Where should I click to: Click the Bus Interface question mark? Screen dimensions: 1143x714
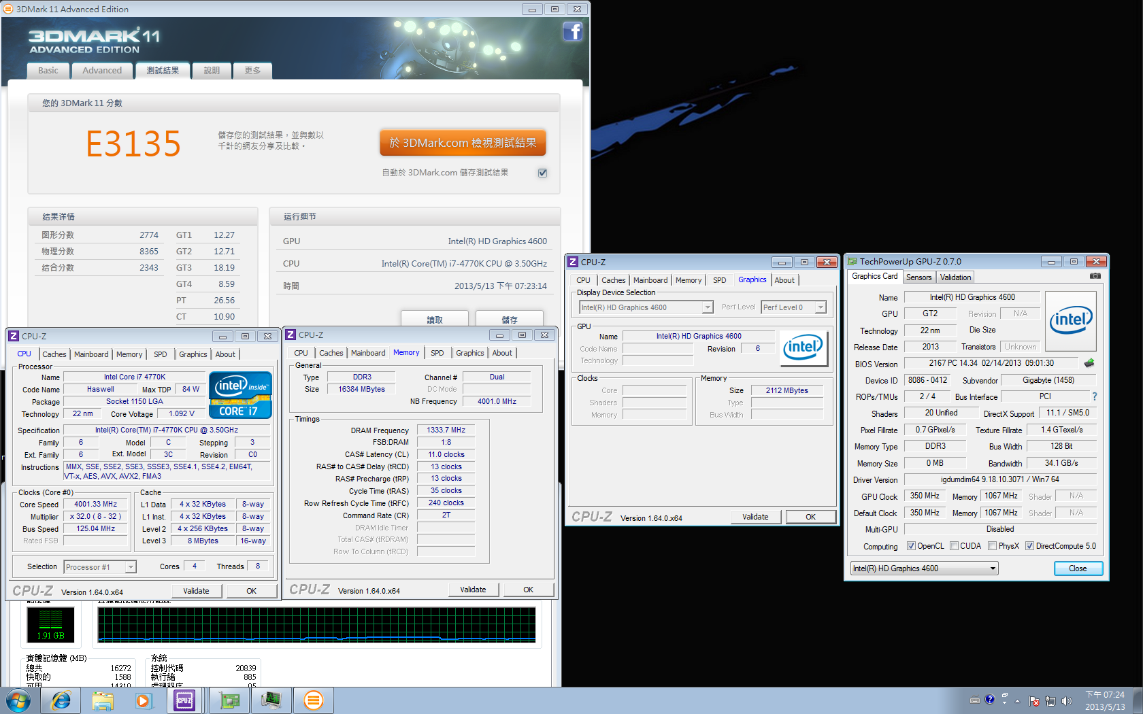(x=1095, y=396)
